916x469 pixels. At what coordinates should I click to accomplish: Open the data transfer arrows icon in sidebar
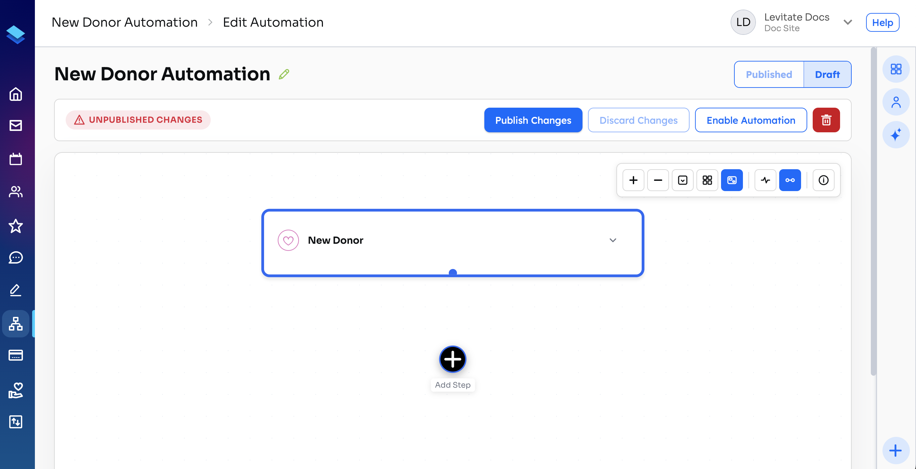(16, 422)
